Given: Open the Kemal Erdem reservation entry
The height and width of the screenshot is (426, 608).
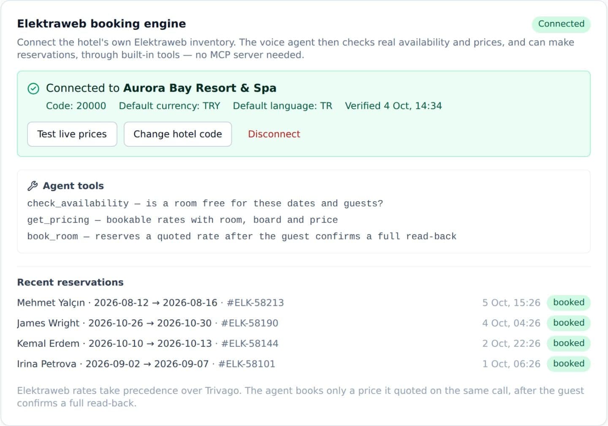Looking at the screenshot, I should tap(304, 343).
